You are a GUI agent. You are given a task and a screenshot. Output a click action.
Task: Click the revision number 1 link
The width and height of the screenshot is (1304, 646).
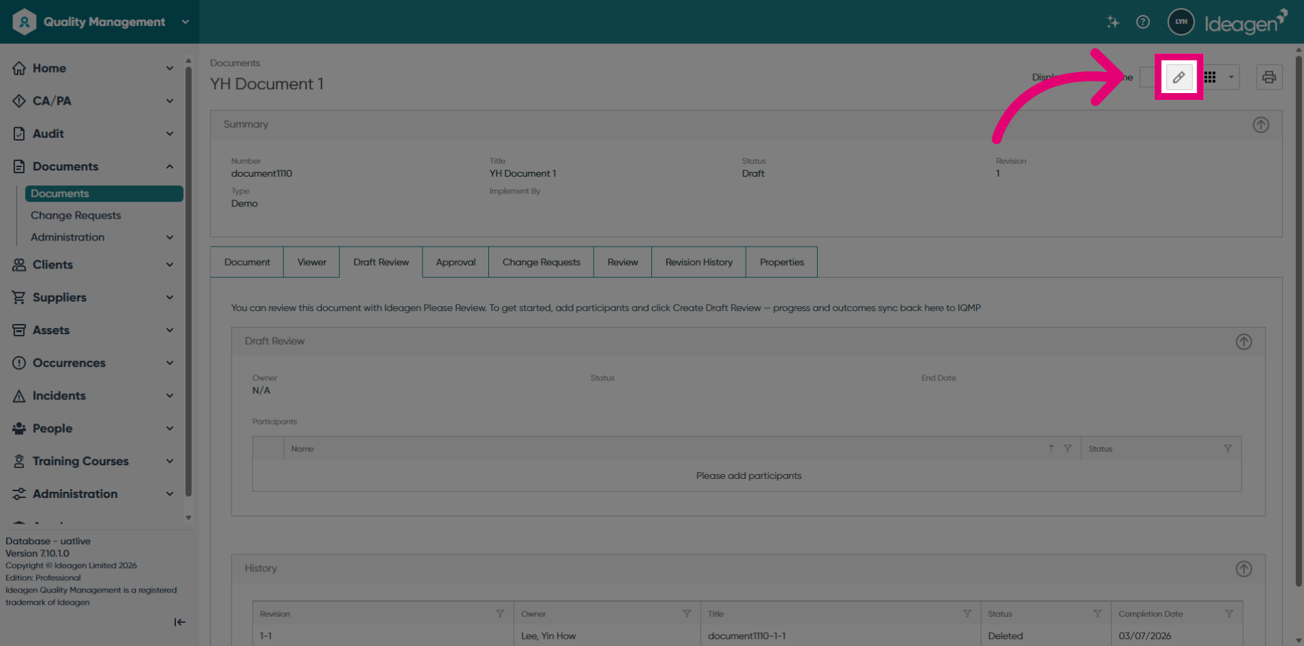(998, 174)
